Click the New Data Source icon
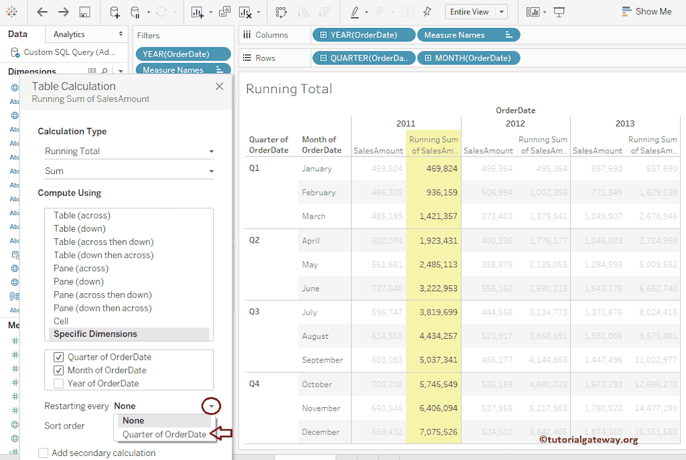This screenshot has width=686, height=460. click(115, 11)
